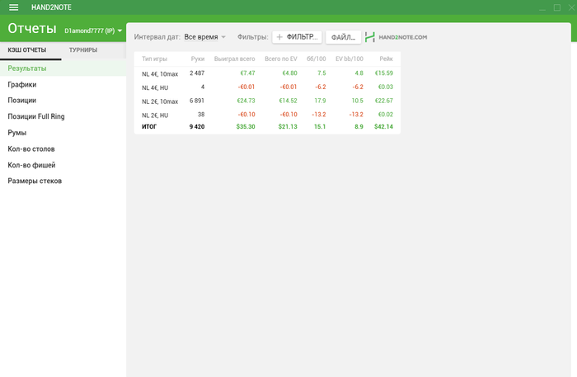Viewport: 577px width, 377px height.
Task: Click the total winnings $35.30
Action: (x=246, y=127)
